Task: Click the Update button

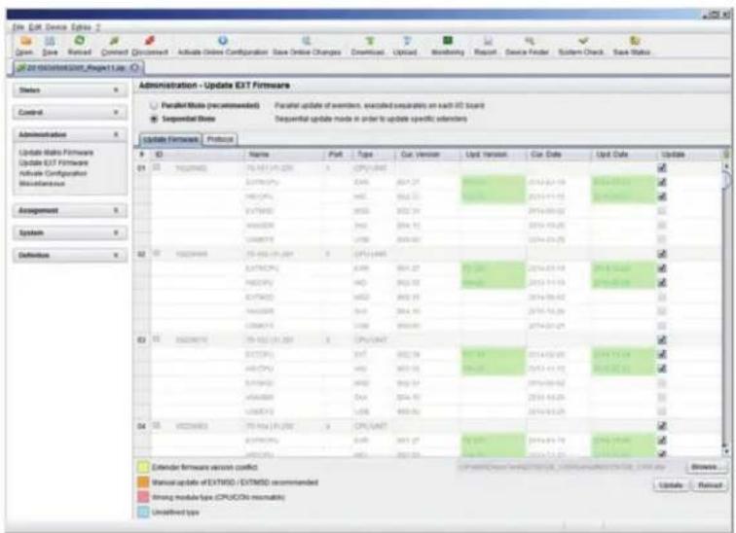Action: click(x=671, y=485)
